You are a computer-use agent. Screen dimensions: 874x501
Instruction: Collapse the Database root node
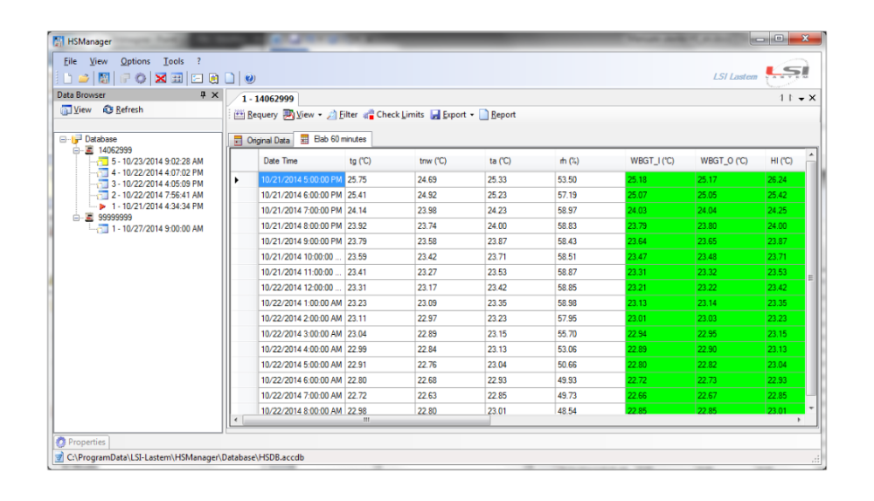tap(64, 139)
